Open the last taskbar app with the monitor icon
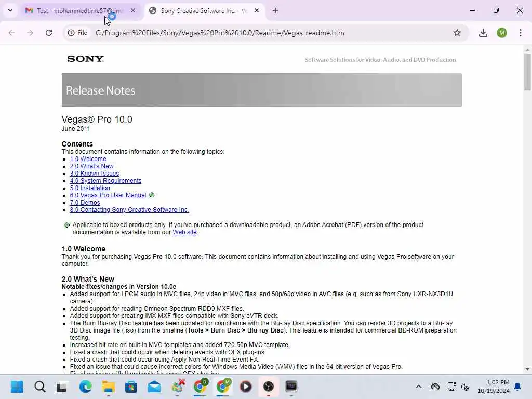Image resolution: width=532 pixels, height=399 pixels. click(x=291, y=387)
